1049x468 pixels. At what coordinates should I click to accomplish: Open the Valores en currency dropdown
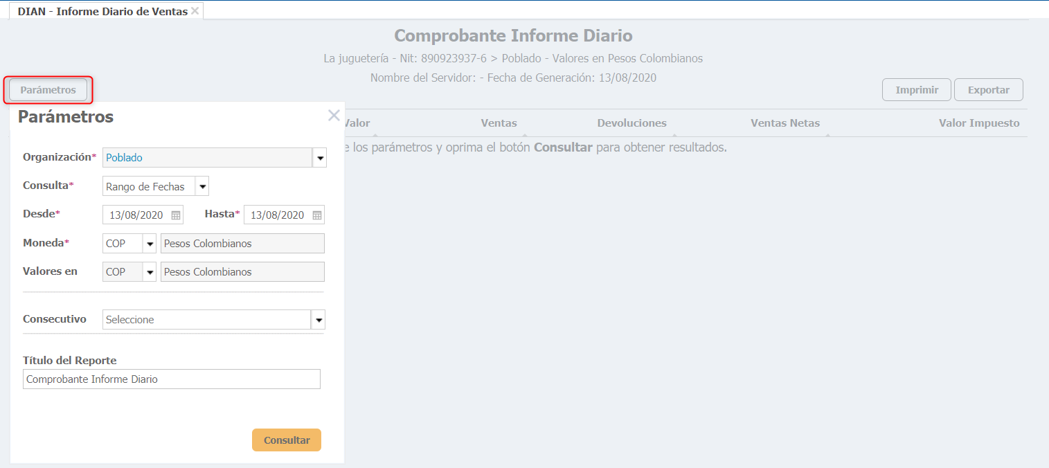(x=150, y=272)
